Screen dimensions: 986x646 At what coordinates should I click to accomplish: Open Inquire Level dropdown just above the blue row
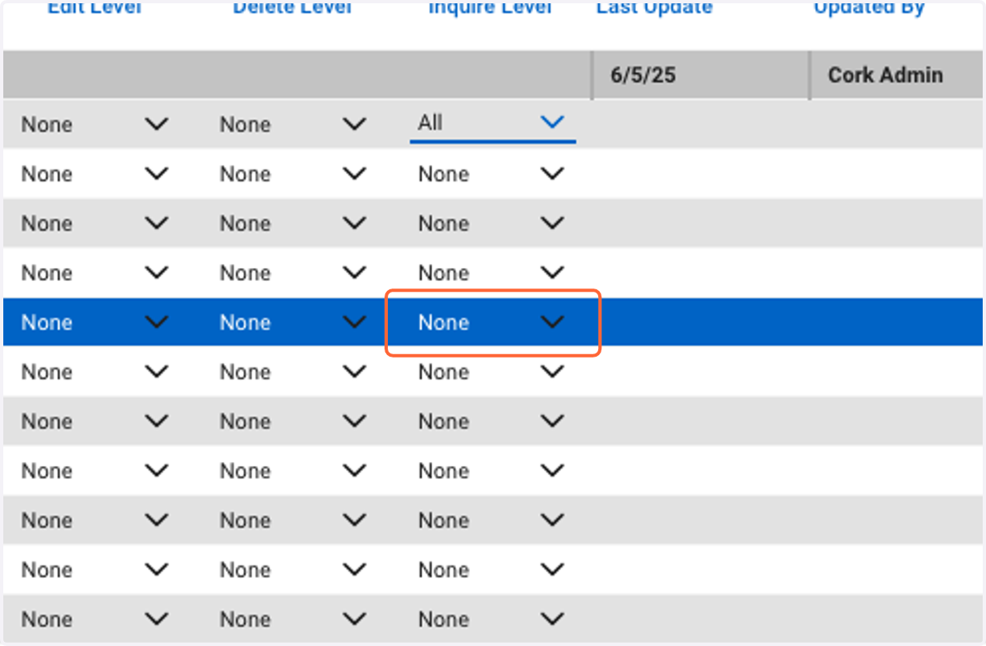pos(492,272)
